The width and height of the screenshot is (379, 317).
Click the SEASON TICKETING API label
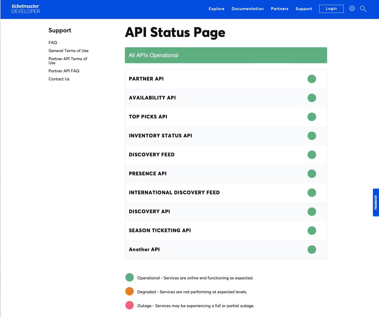(160, 230)
